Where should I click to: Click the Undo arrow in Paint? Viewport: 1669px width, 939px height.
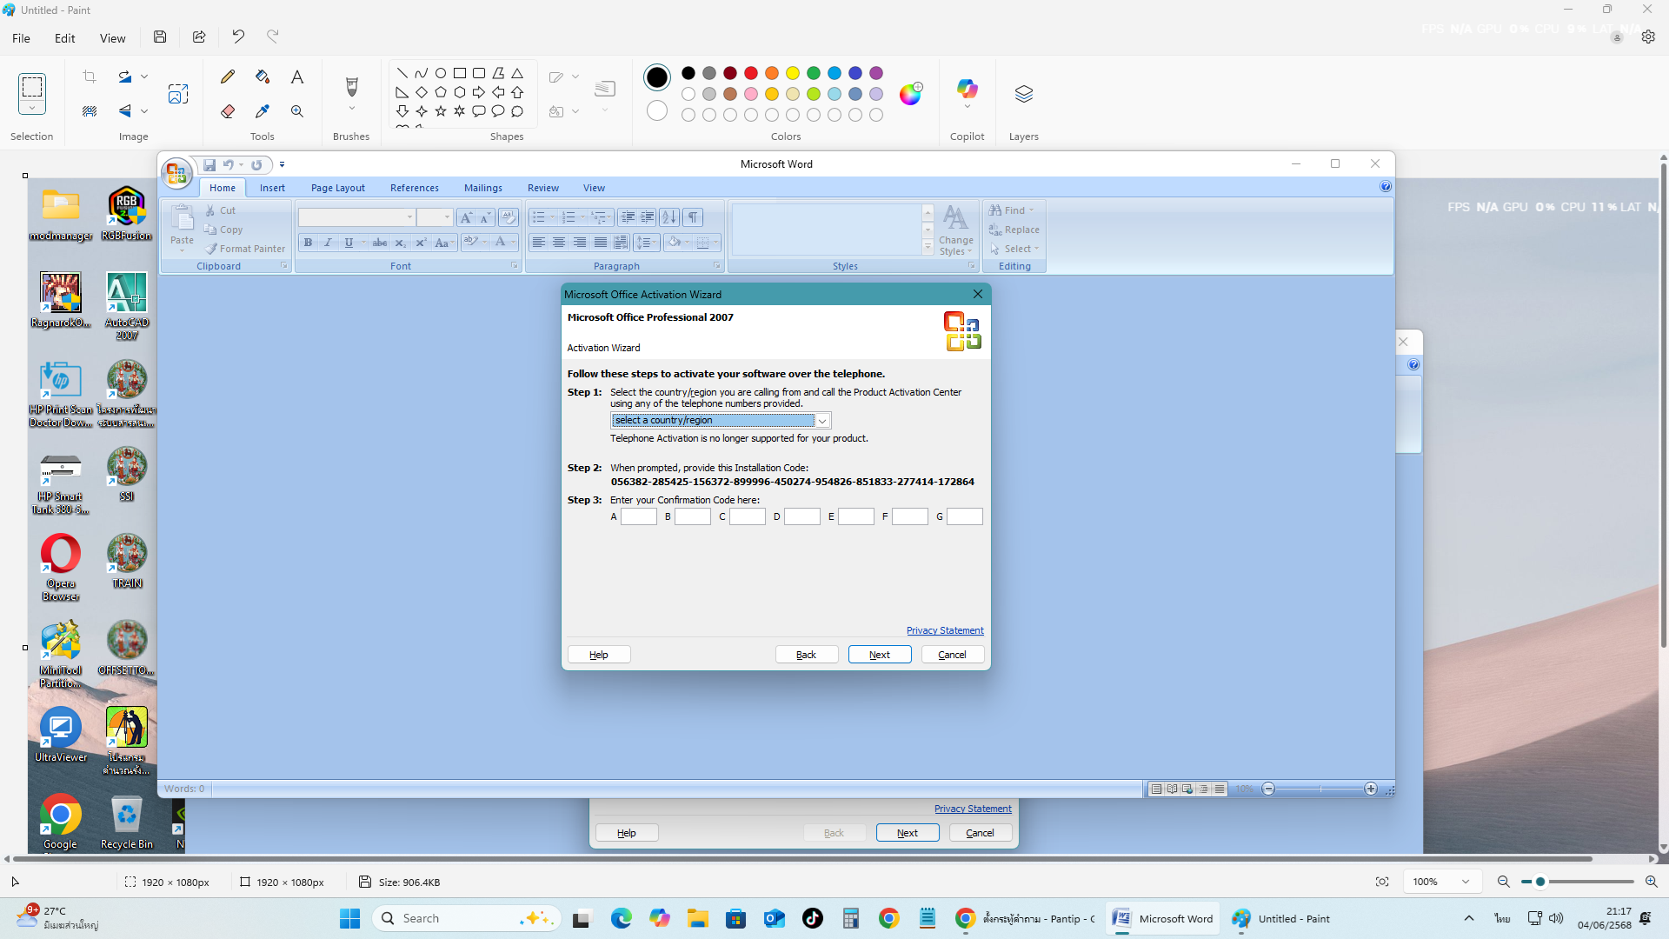pos(238,37)
